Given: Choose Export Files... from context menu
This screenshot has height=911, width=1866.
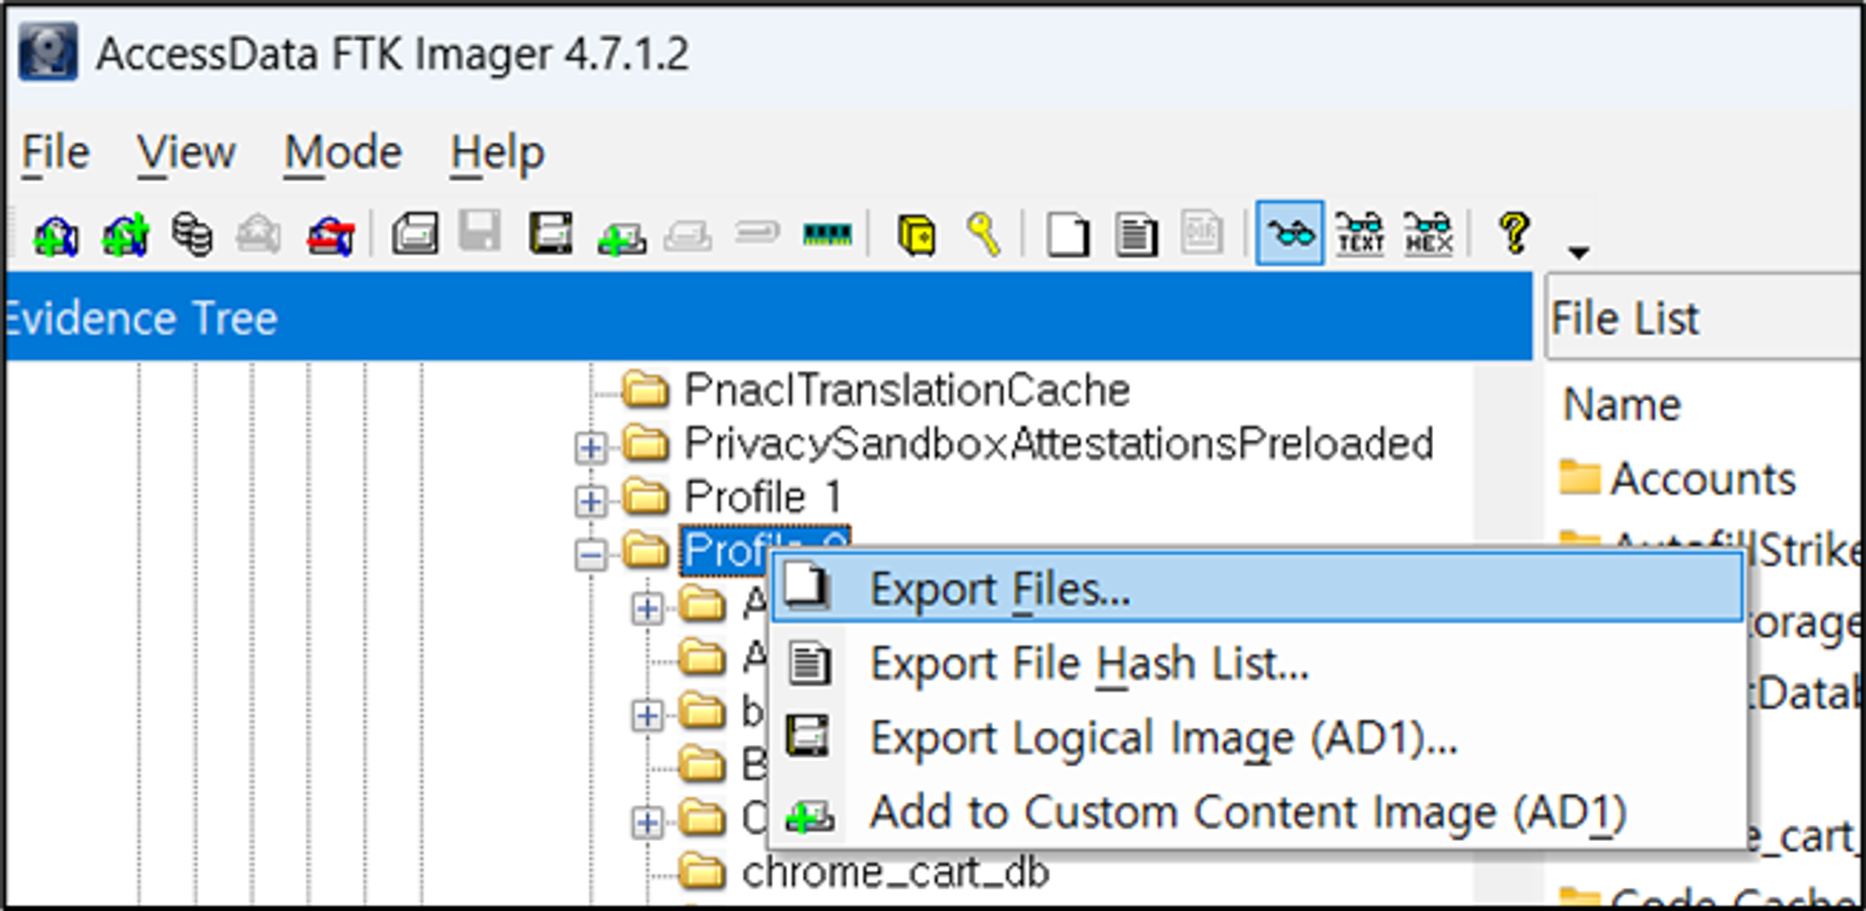Looking at the screenshot, I should (x=1258, y=588).
